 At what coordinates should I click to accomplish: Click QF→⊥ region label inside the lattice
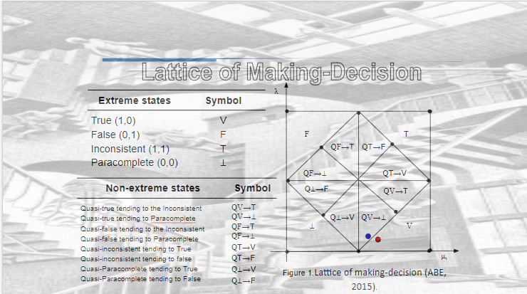(x=315, y=174)
